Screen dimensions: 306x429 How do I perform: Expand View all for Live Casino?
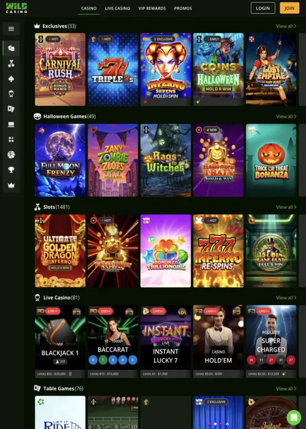[286, 298]
